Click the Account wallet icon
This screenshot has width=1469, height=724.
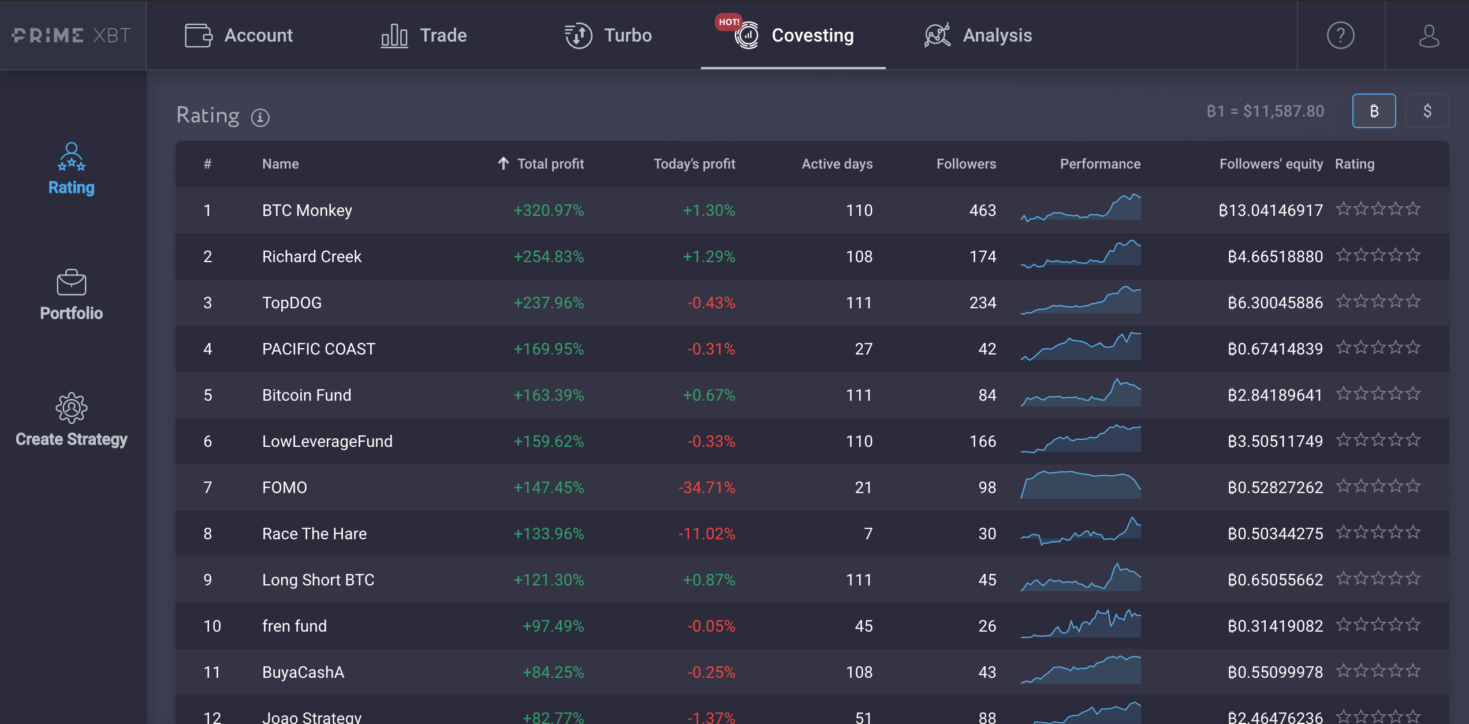point(198,36)
